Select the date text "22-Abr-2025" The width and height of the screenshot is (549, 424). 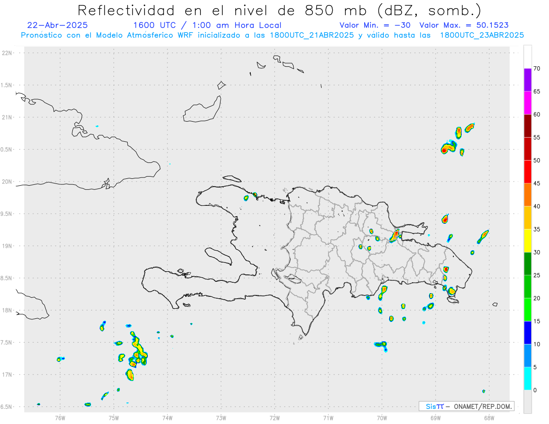(57, 25)
